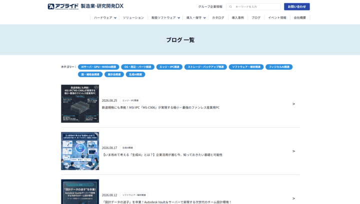Expand the ハードウェア menu chevron
The image size is (360, 204).
(x=115, y=18)
